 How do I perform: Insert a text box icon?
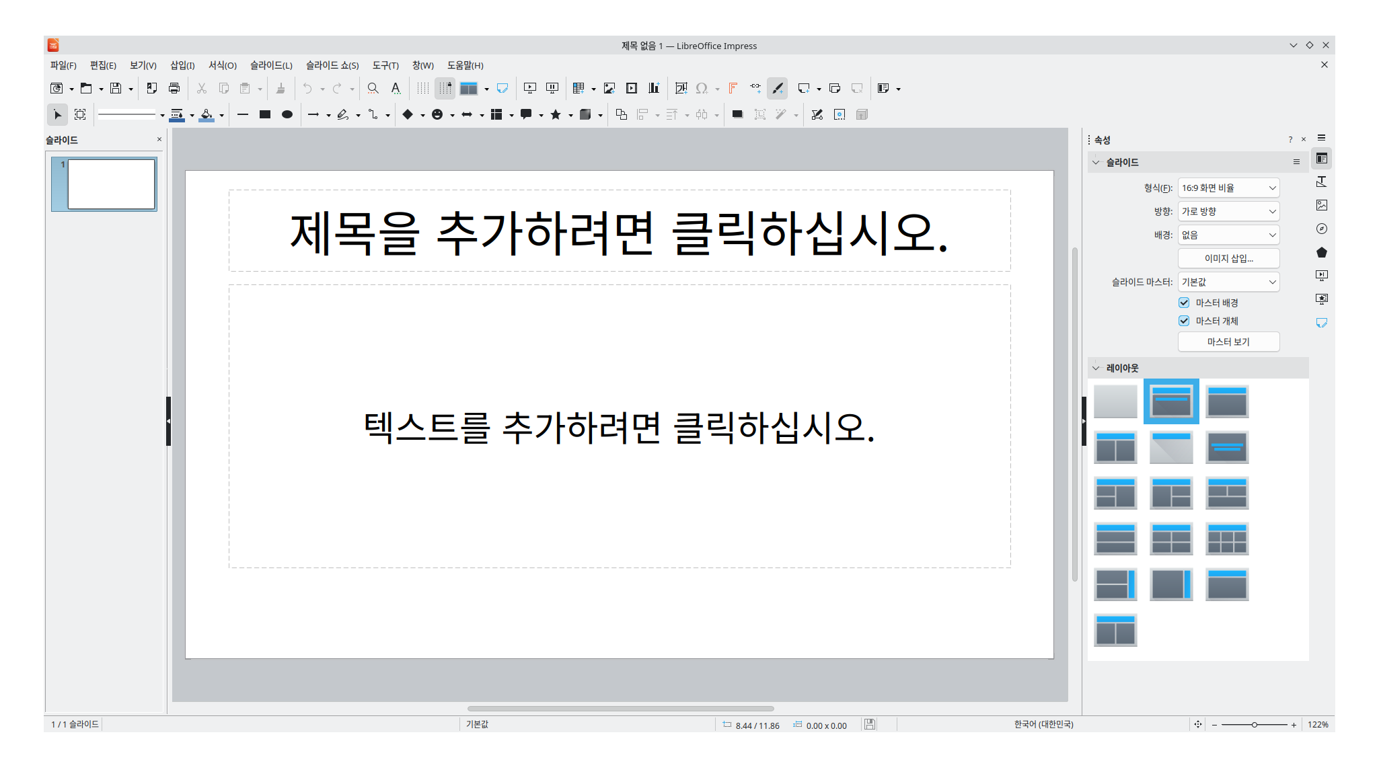[681, 88]
